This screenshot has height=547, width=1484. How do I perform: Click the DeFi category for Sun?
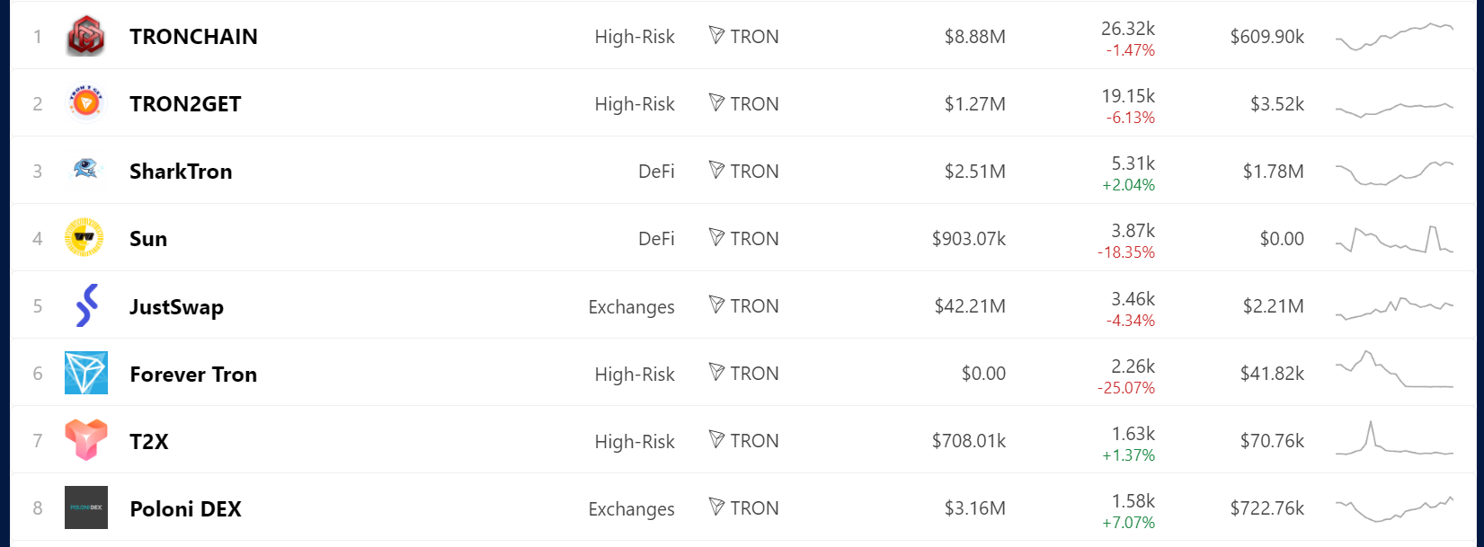656,239
